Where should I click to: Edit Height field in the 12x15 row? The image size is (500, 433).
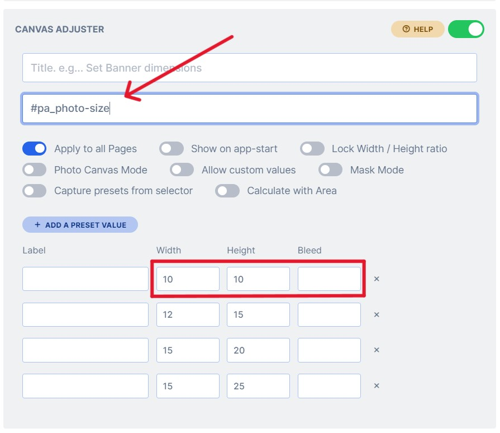tap(258, 314)
